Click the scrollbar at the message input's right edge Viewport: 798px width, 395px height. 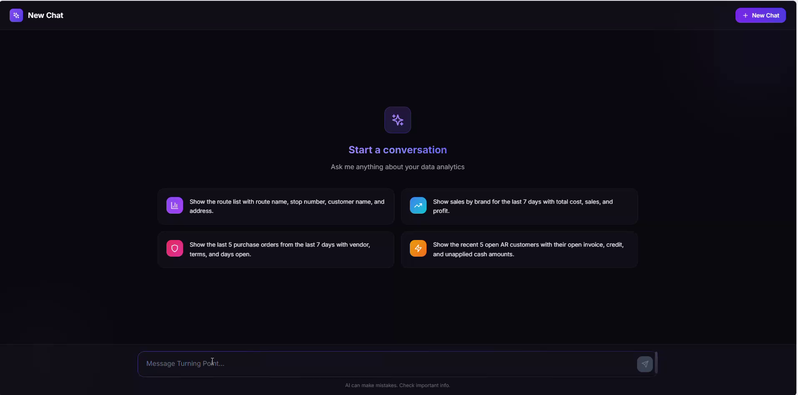pos(656,362)
